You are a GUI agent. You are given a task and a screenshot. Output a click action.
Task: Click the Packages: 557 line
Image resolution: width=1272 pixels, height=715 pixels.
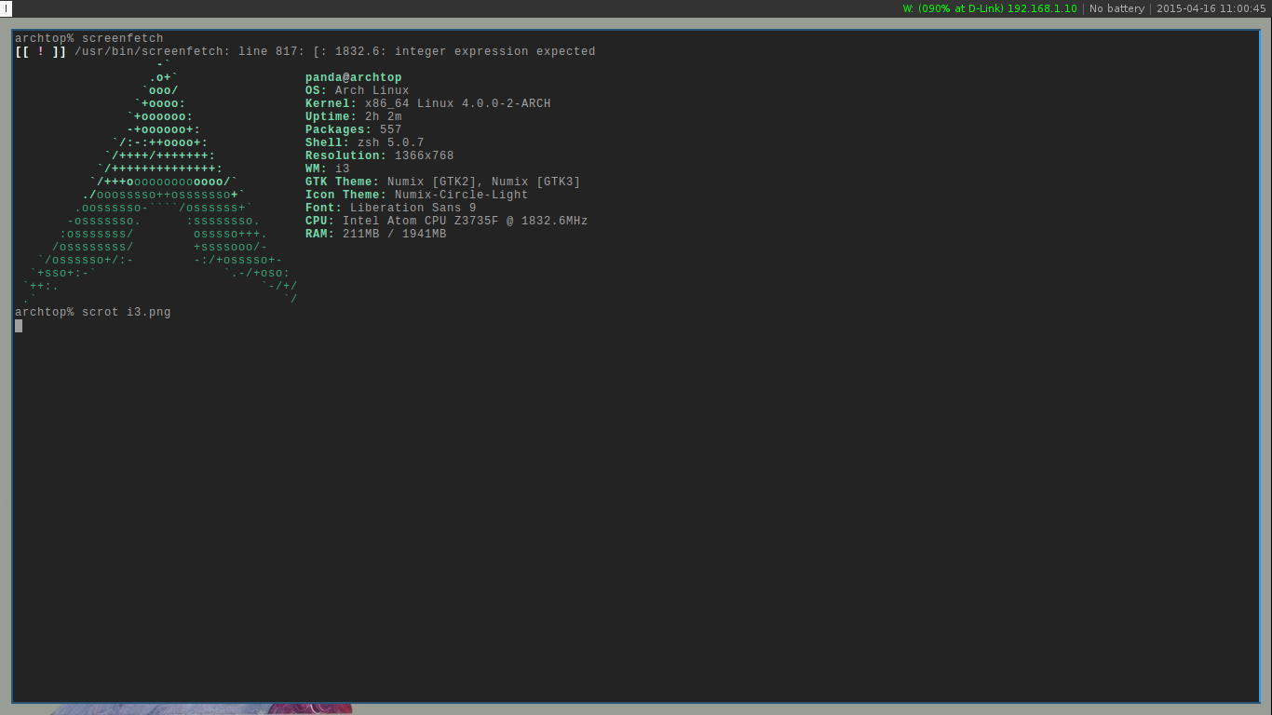(354, 129)
